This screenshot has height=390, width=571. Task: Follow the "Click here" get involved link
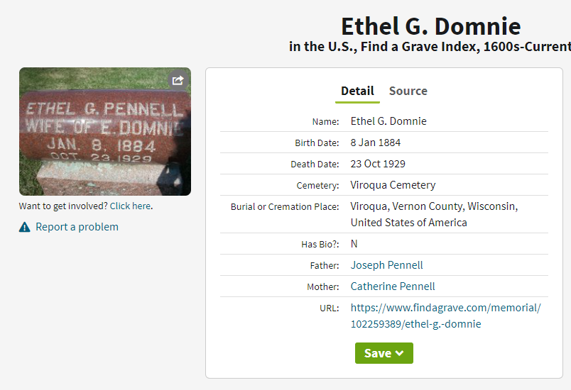[130, 206]
